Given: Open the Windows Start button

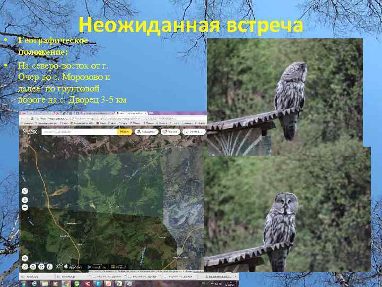Looking at the screenshot, I should tap(24, 284).
